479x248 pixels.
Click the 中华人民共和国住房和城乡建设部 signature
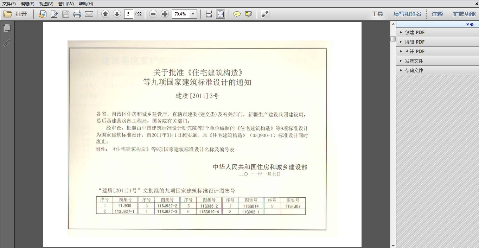tap(260, 167)
